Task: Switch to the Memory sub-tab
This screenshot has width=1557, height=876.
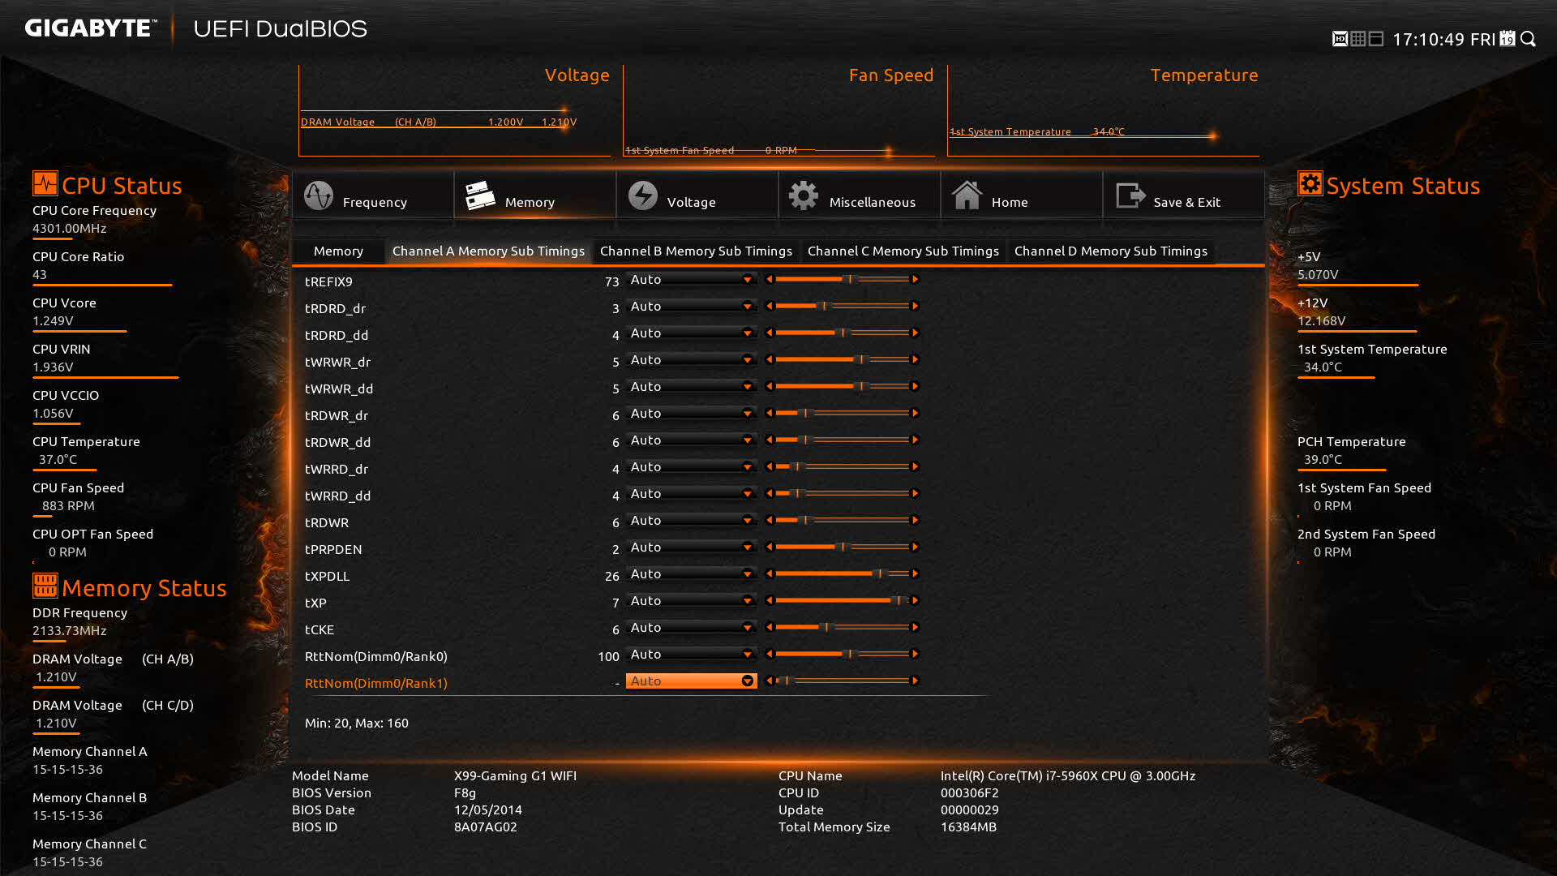Action: [x=338, y=251]
